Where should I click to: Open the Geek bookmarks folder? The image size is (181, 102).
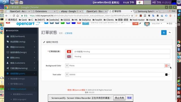[23, 20]
